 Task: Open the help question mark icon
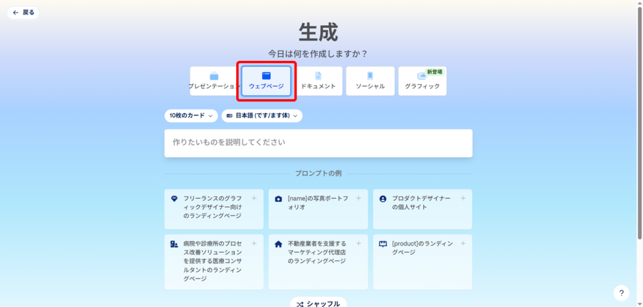(621, 293)
